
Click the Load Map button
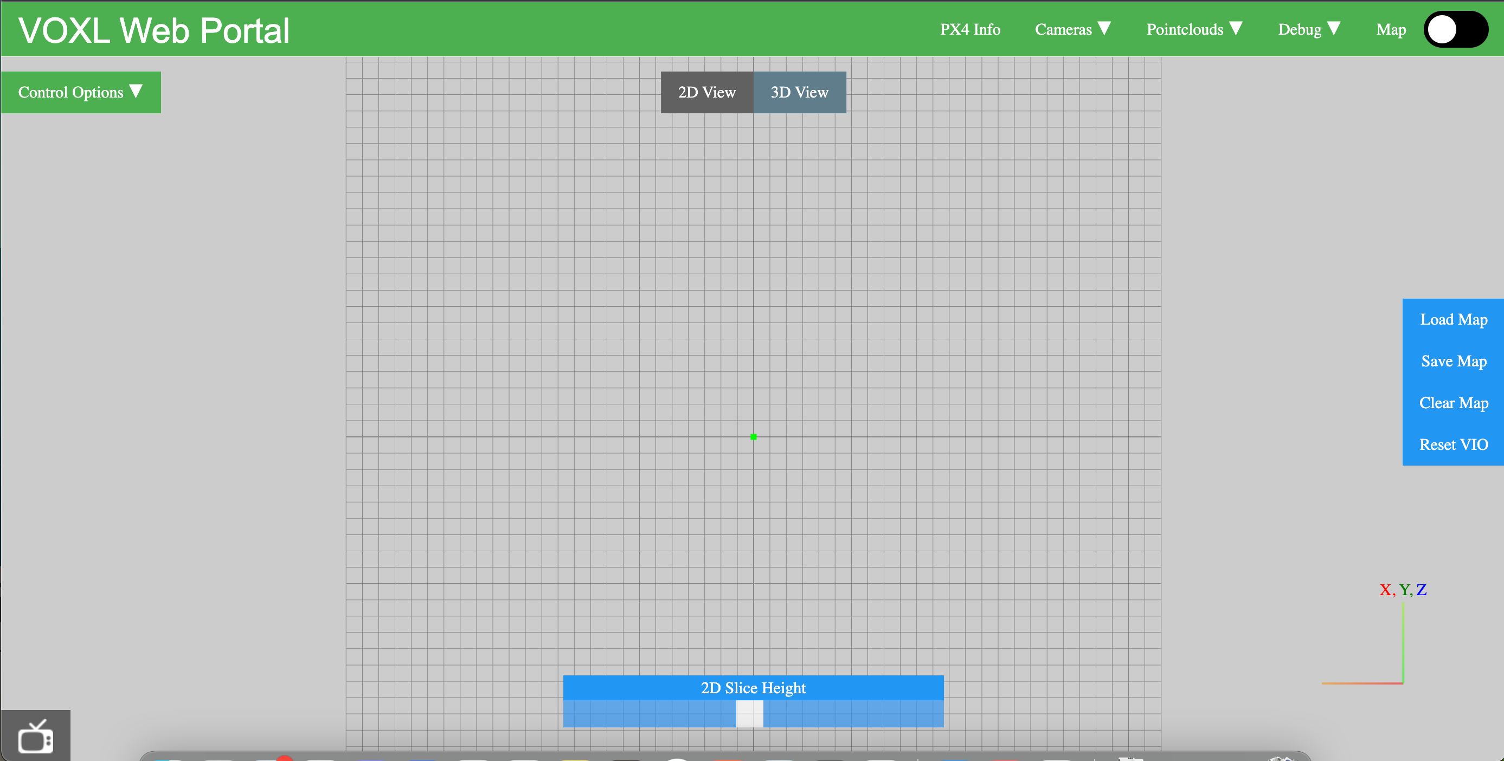pyautogui.click(x=1453, y=320)
